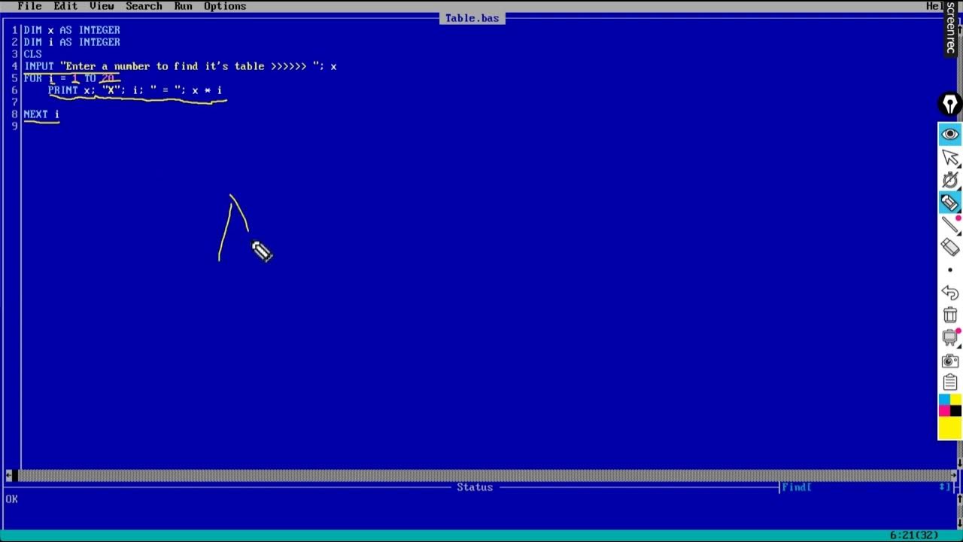This screenshot has width=963, height=542.
Task: Open the Options menu
Action: click(225, 6)
